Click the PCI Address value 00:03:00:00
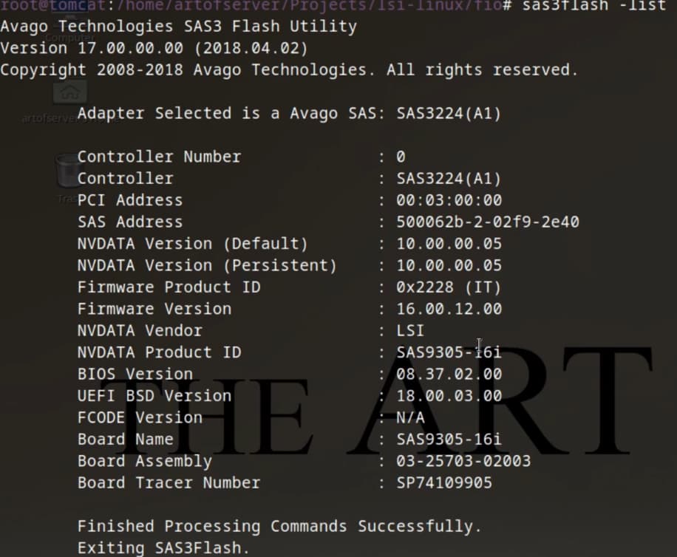The image size is (677, 557). [449, 200]
